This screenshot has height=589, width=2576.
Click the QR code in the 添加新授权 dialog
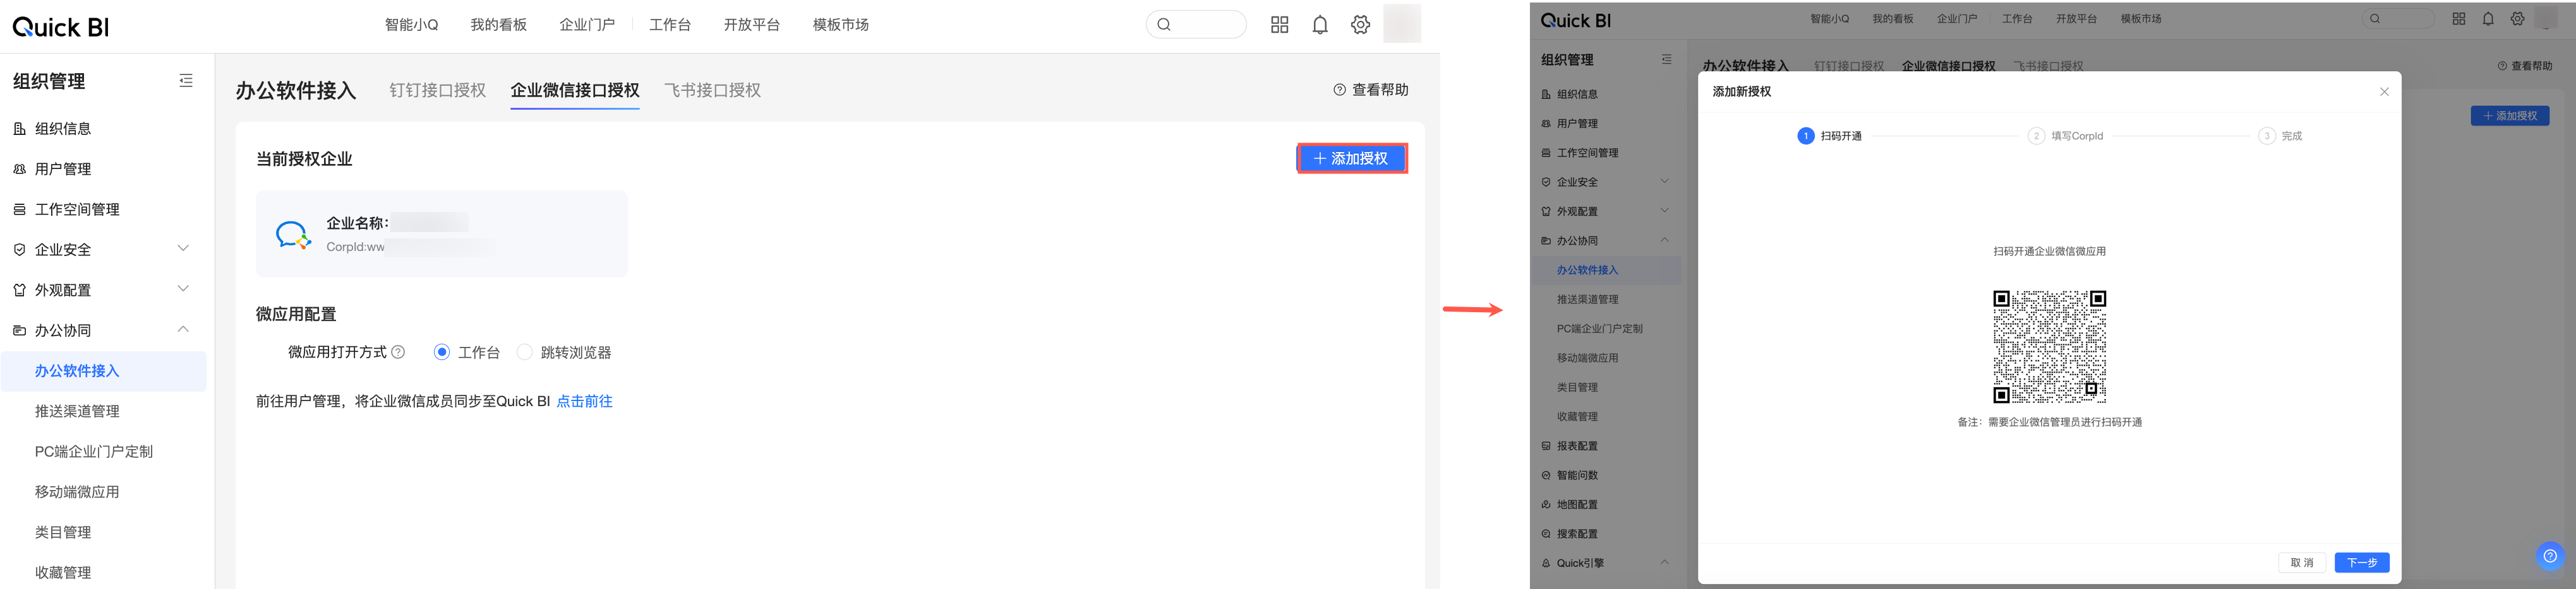[2050, 346]
